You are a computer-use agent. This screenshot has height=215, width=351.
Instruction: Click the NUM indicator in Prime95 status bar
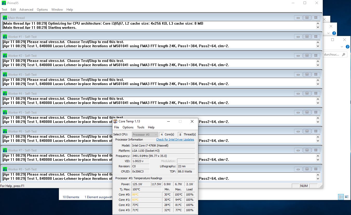click(304, 186)
